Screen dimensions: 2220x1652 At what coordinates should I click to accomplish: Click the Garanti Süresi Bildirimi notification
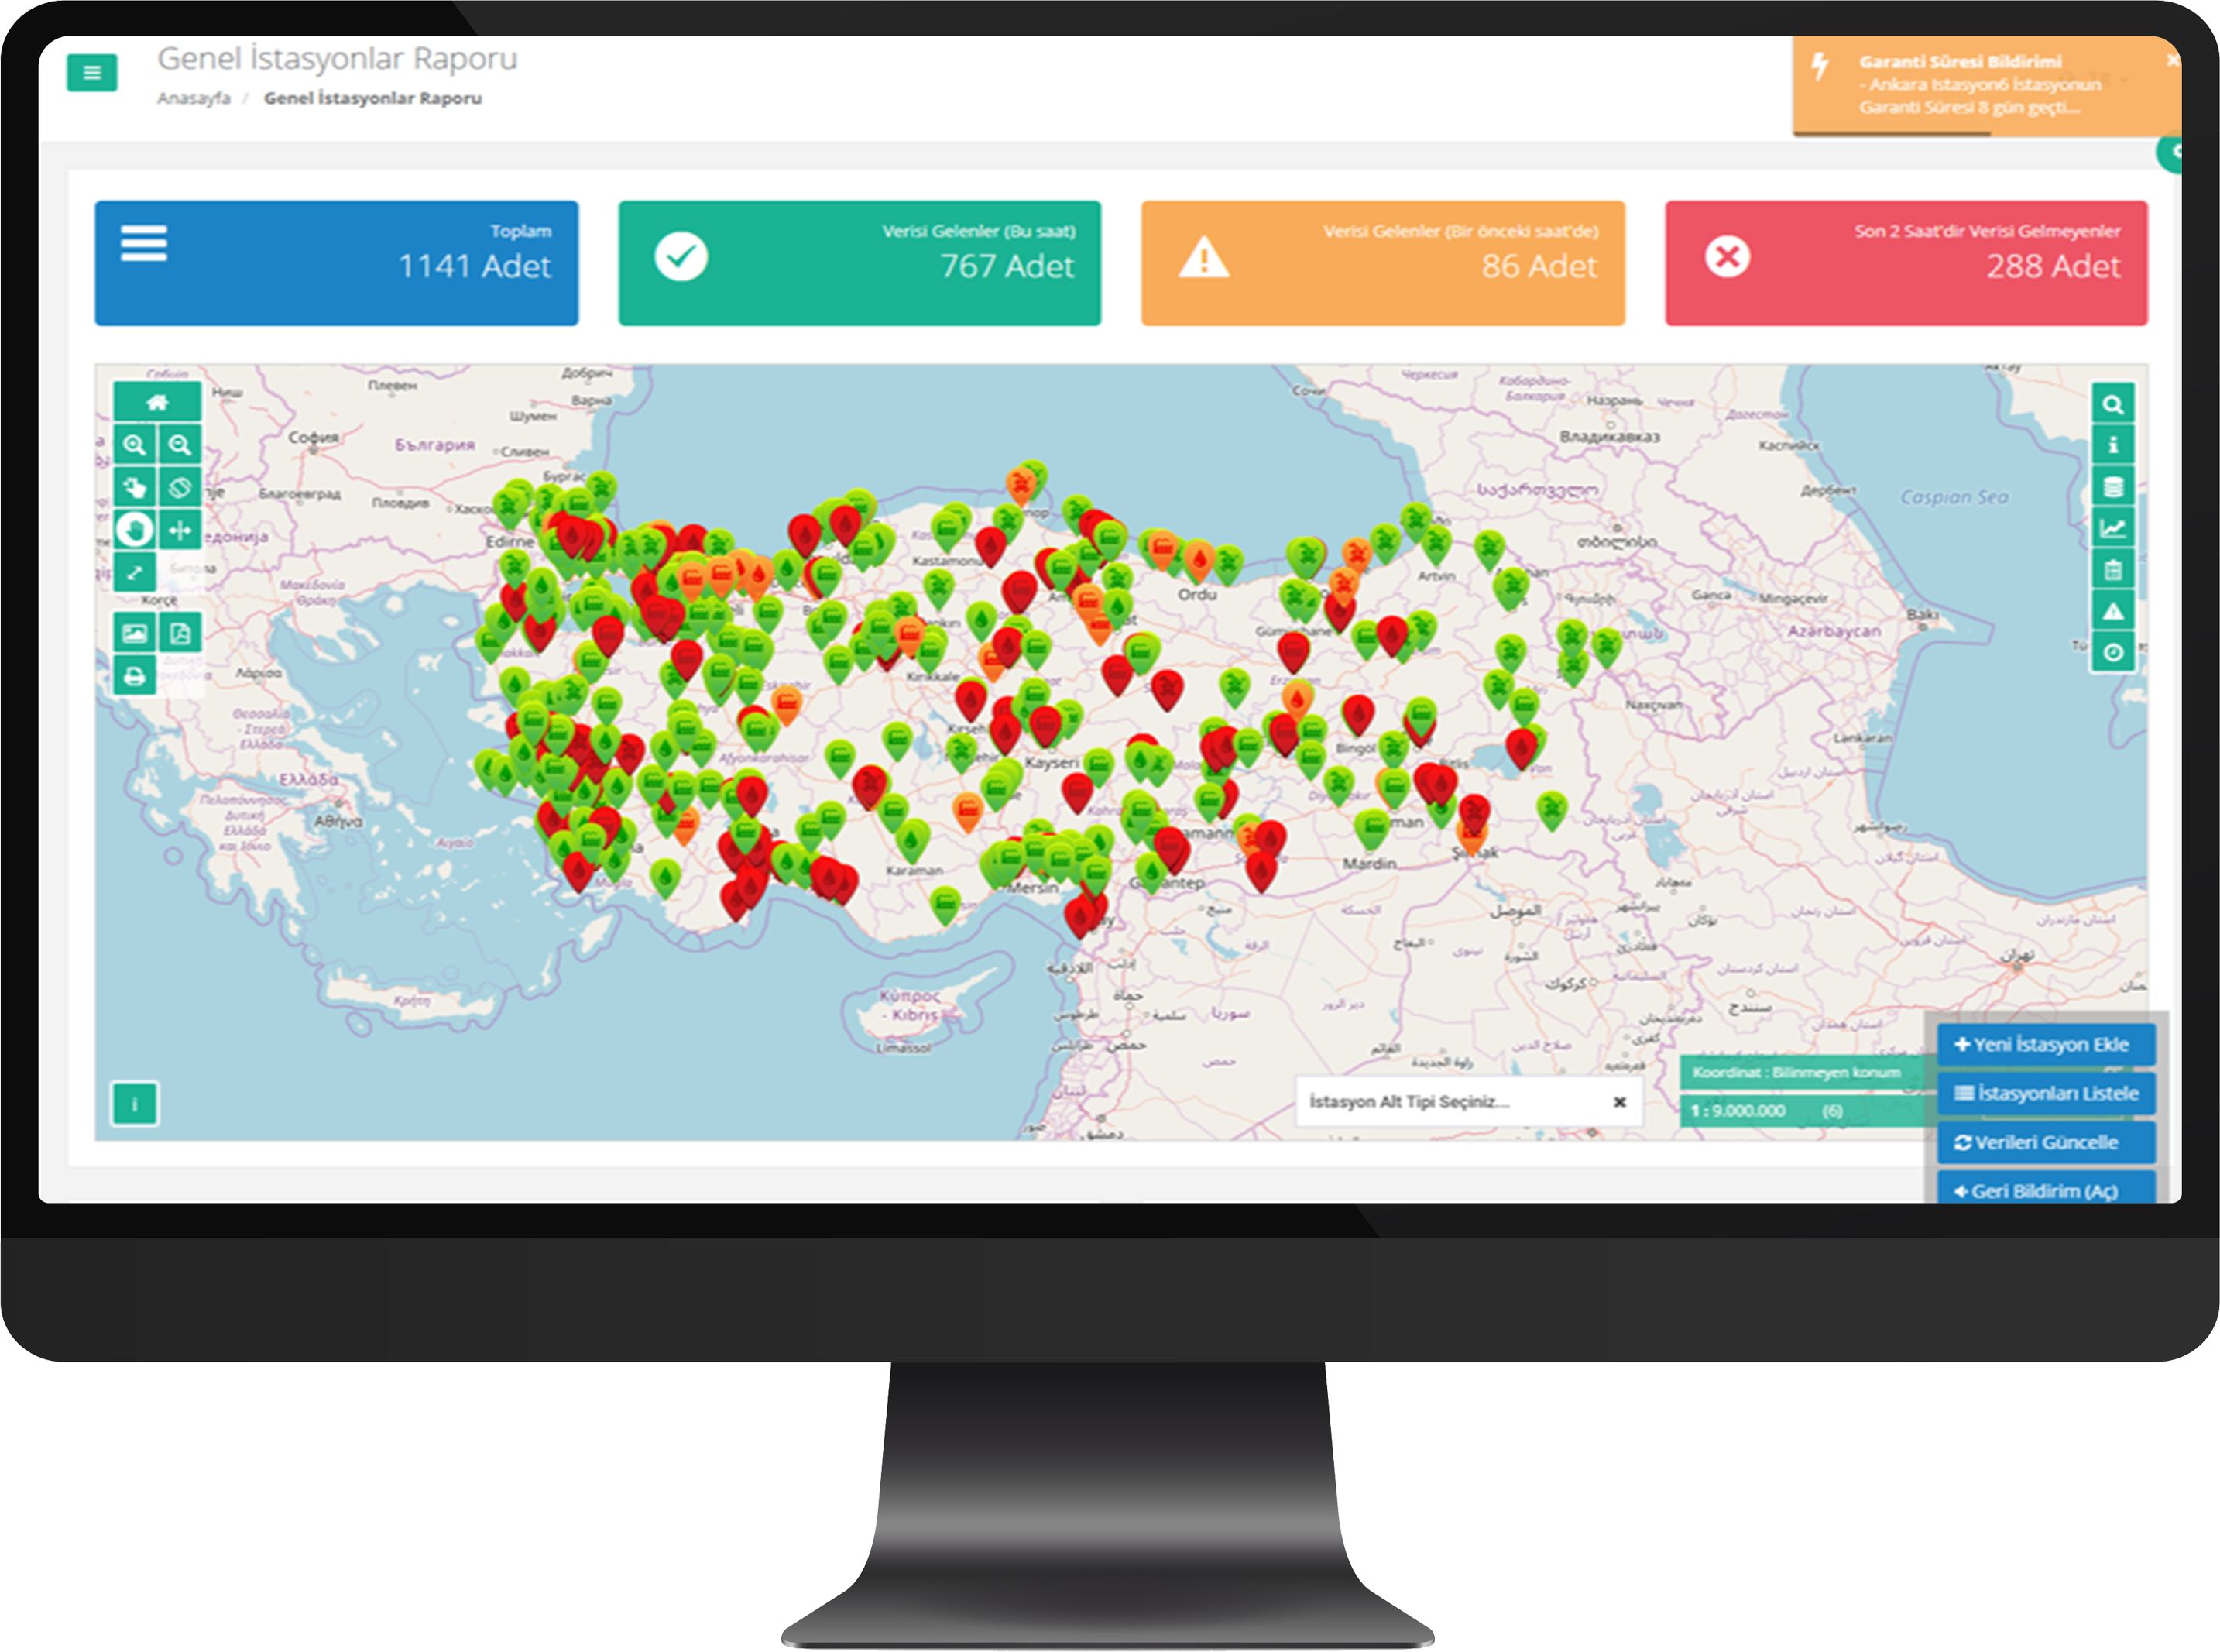point(1986,86)
